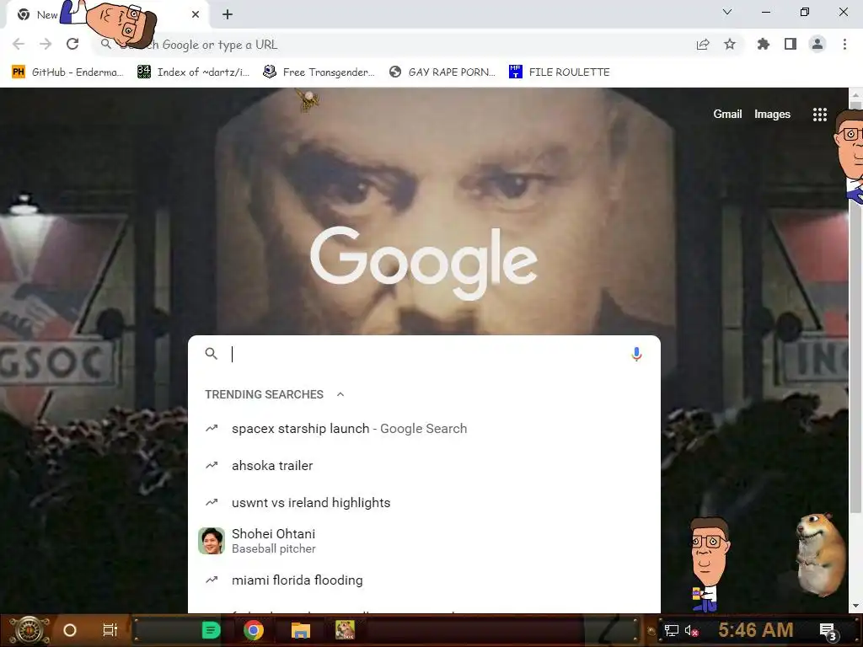Open FILE ROULETTE bookmark

tap(560, 72)
